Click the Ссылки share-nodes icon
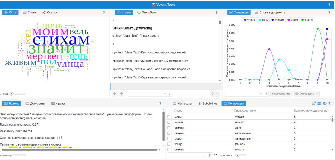Image resolution: width=335 pixels, height=160 pixels. pos(44,12)
